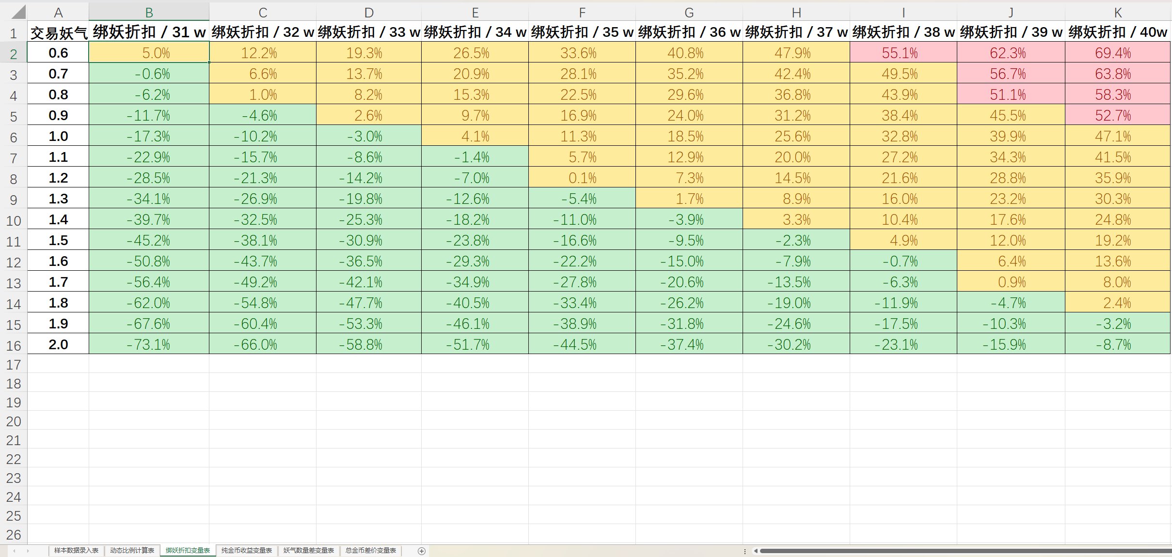
Task: Click the horizontal scrollbar left arrow
Action: [x=756, y=551]
